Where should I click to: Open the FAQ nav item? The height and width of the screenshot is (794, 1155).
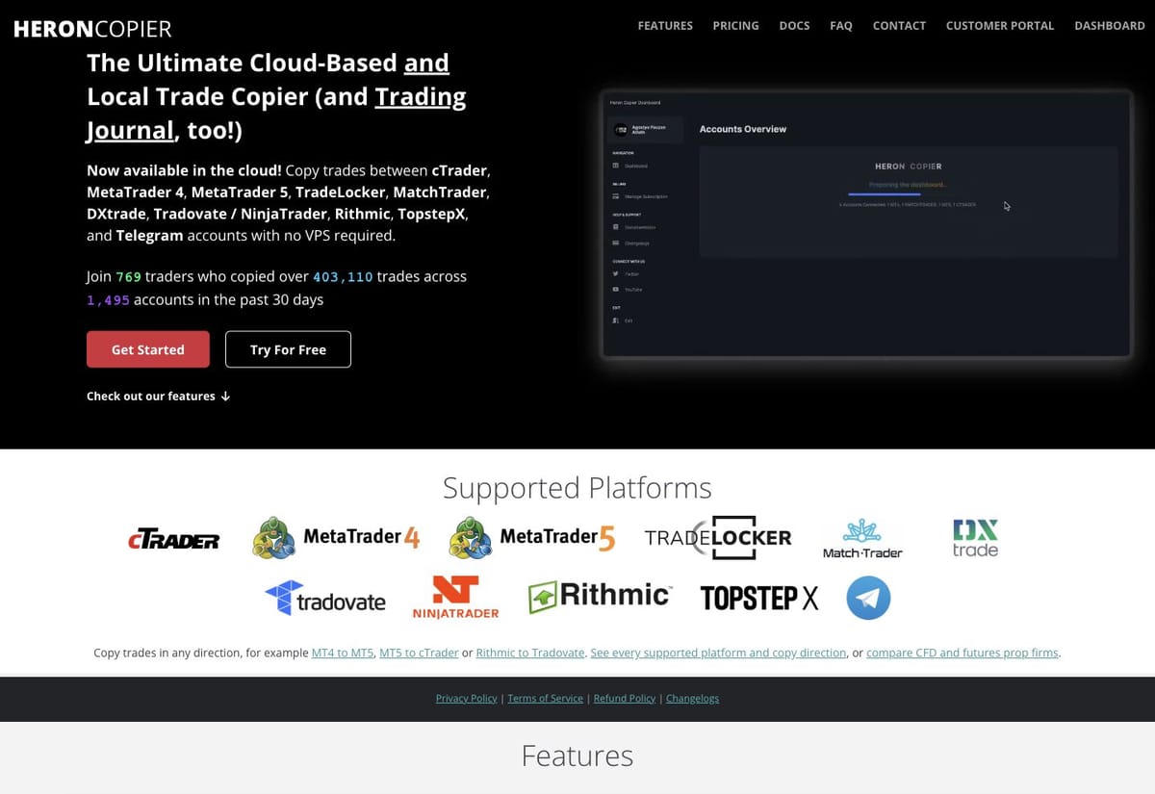tap(841, 26)
